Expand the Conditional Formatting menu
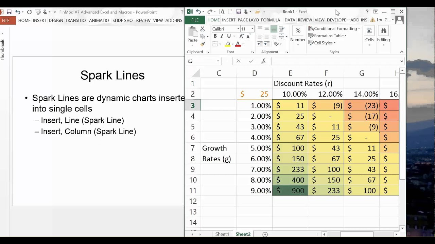Image resolution: width=435 pixels, height=244 pixels. click(334, 28)
